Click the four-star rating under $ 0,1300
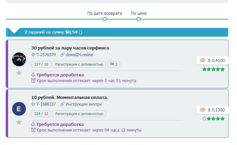Viewport: 237px width, 145px height. 213,119
